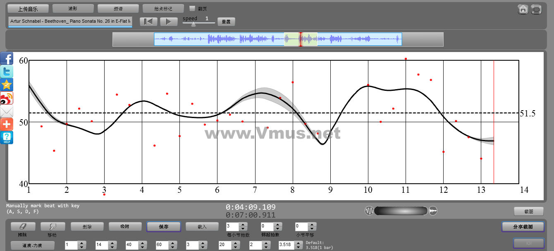Switch to the 频谱 view

pos(118,8)
